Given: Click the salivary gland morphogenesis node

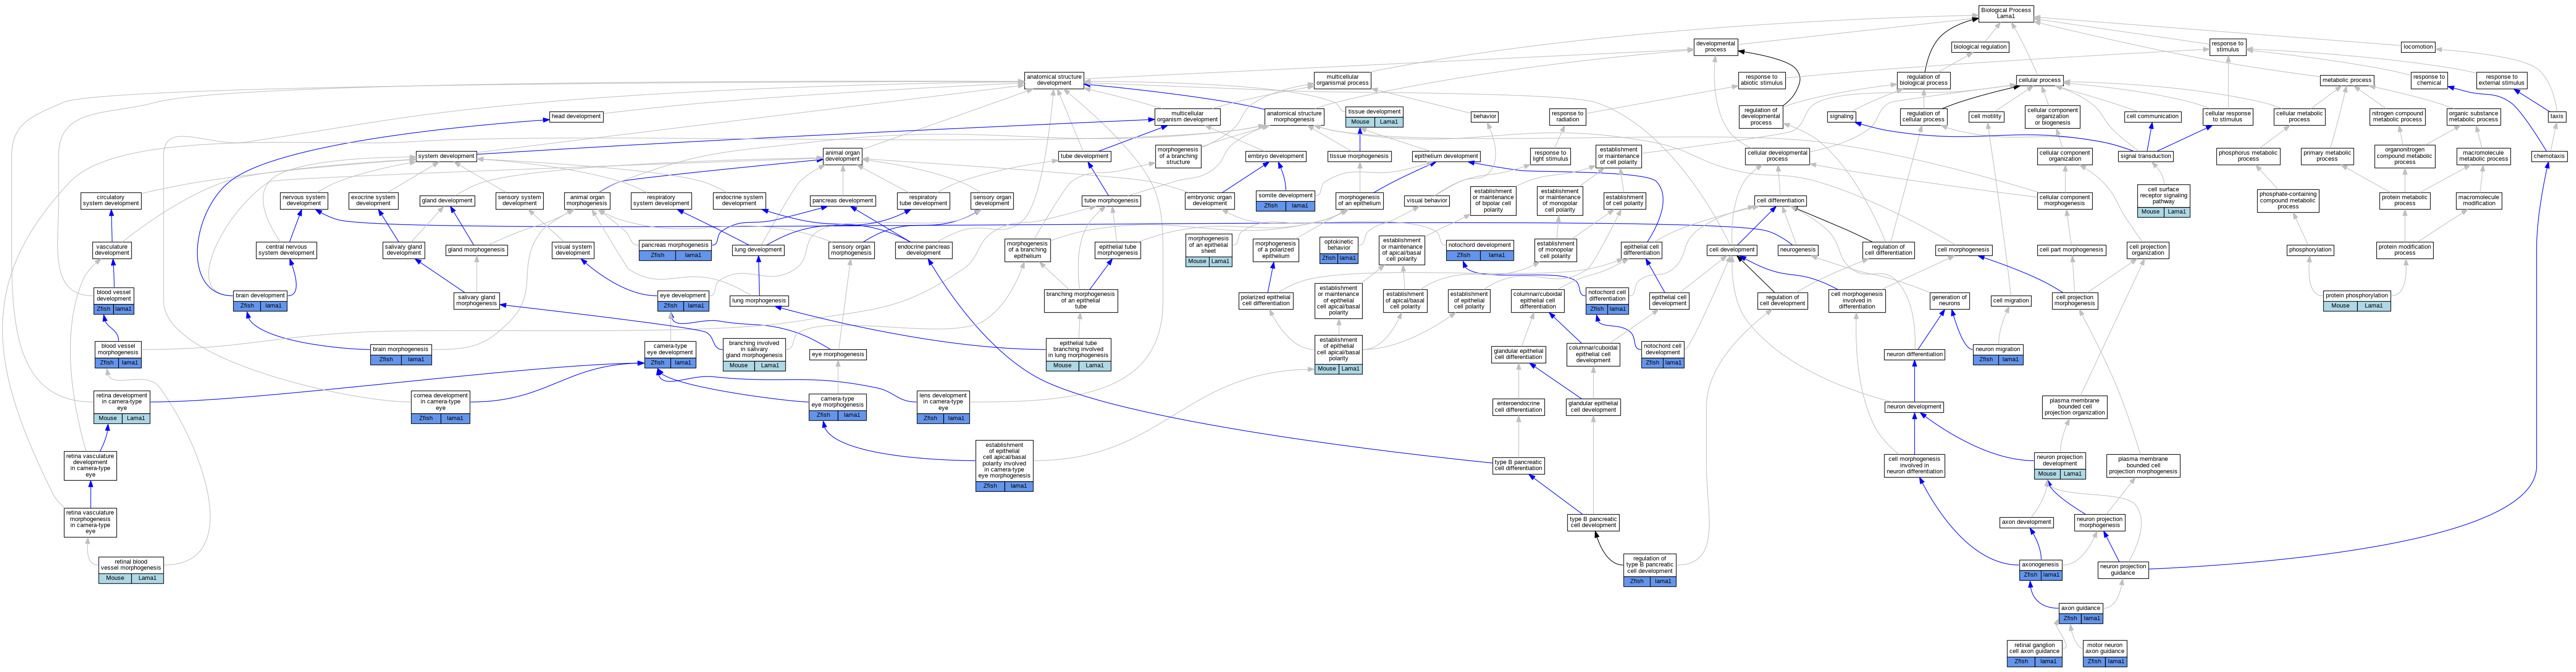Looking at the screenshot, I should [x=476, y=301].
